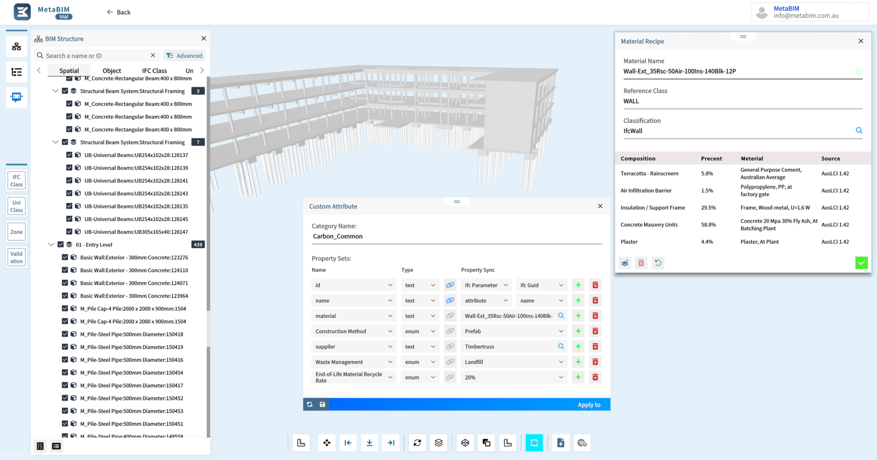
Task: Switch to the Object tab
Action: (112, 71)
